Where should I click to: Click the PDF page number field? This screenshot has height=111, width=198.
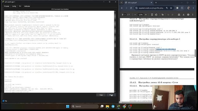coord(125,15)
